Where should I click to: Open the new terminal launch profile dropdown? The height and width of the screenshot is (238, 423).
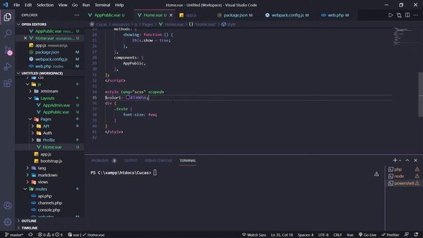tap(400, 160)
